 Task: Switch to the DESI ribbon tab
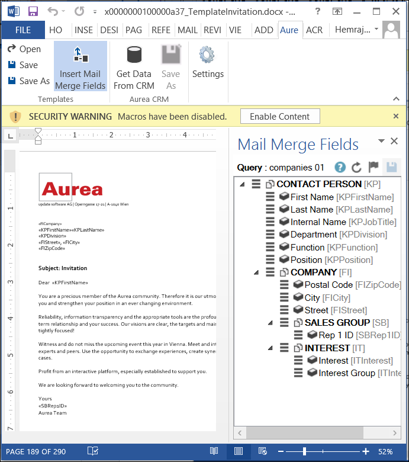(109, 30)
